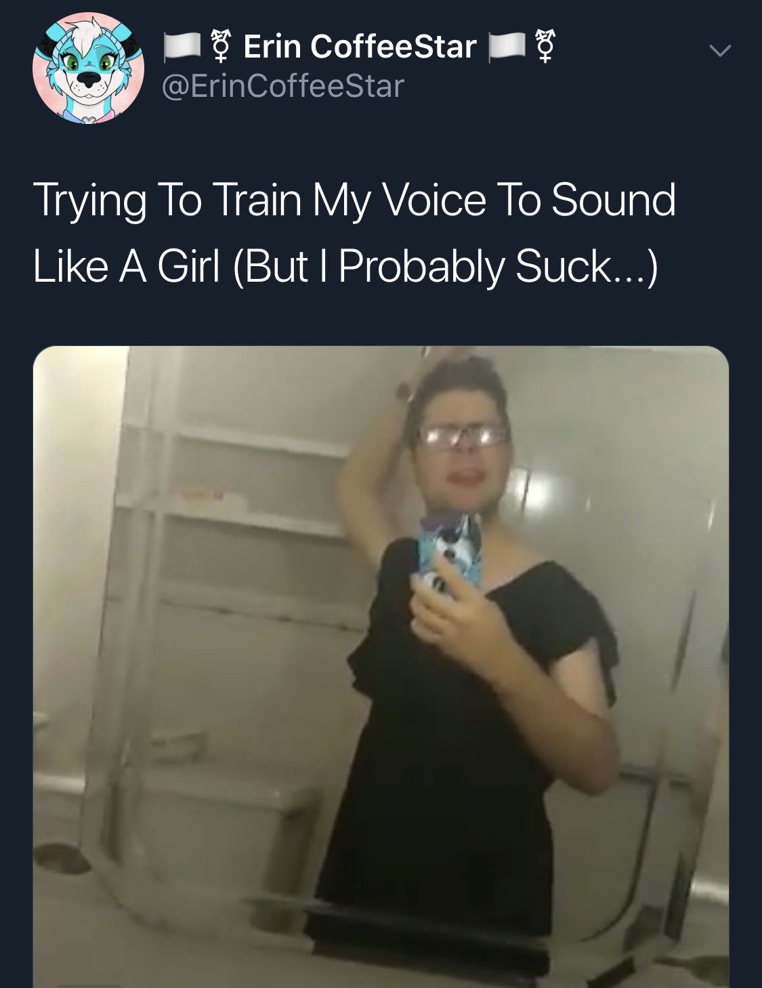762x988 pixels.
Task: Play the mirror selfie video
Action: click(x=381, y=667)
